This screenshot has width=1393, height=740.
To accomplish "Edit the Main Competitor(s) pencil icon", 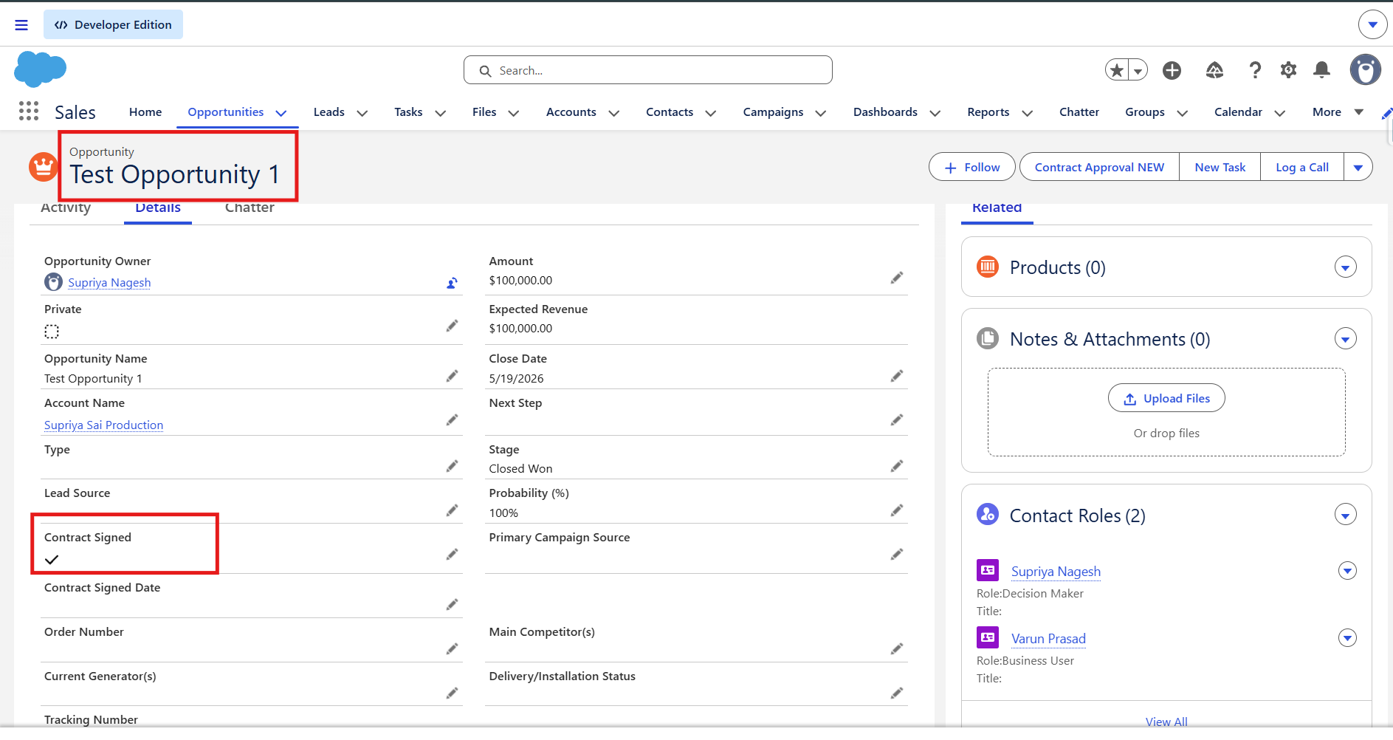I will [896, 648].
